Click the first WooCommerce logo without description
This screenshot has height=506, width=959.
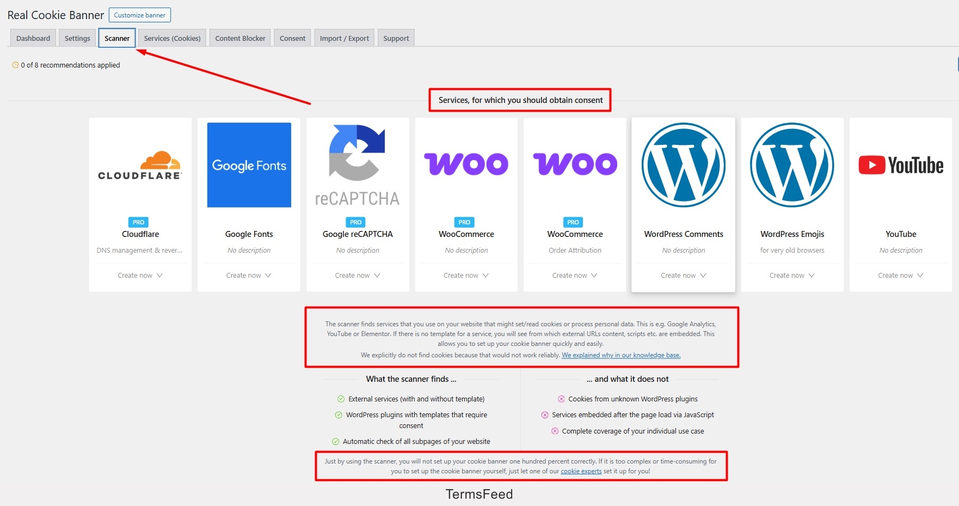pos(466,164)
